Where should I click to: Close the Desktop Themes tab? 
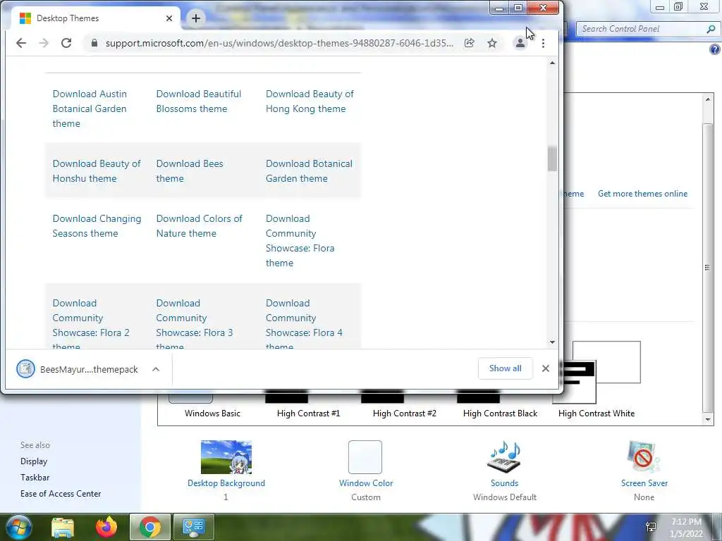[169, 18]
